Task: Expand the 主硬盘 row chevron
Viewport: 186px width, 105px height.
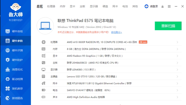Action: point(177,77)
